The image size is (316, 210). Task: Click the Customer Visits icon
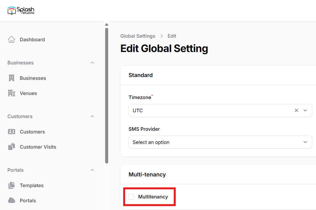pyautogui.click(x=12, y=147)
